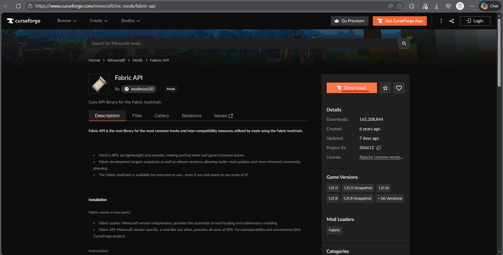
Task: Open browser extensions puzzle icon
Action: (412, 6)
